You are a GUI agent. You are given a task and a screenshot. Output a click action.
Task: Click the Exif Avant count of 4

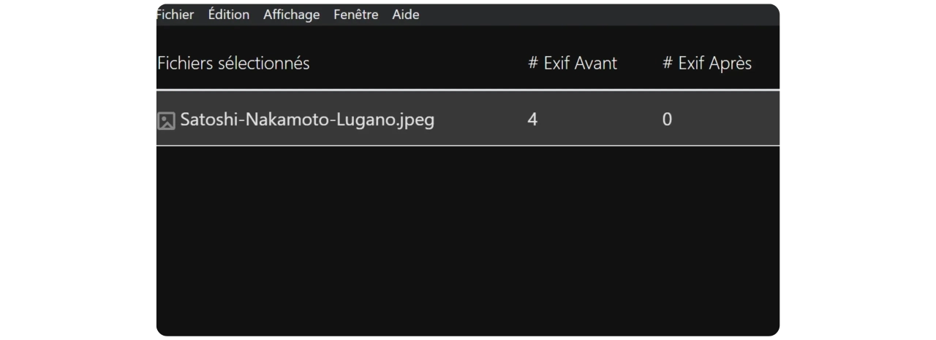coord(532,120)
